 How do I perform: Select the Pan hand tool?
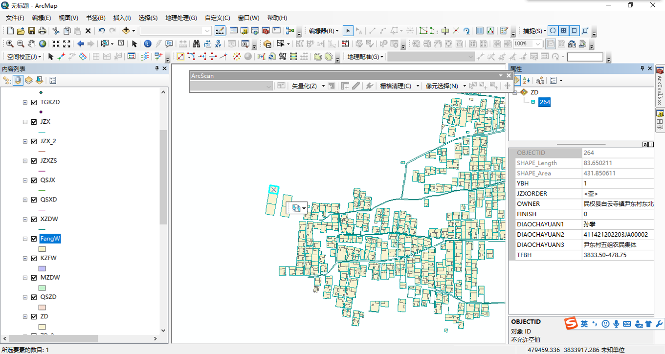click(32, 44)
